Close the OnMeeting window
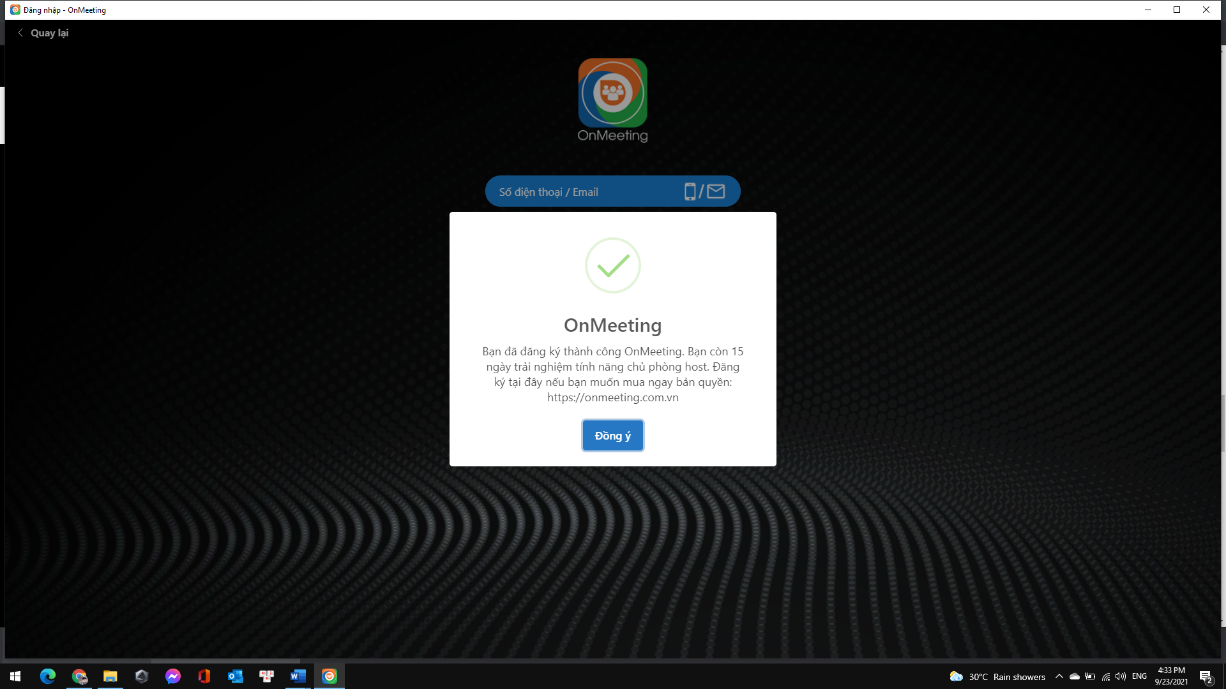1226x689 pixels. (1206, 10)
